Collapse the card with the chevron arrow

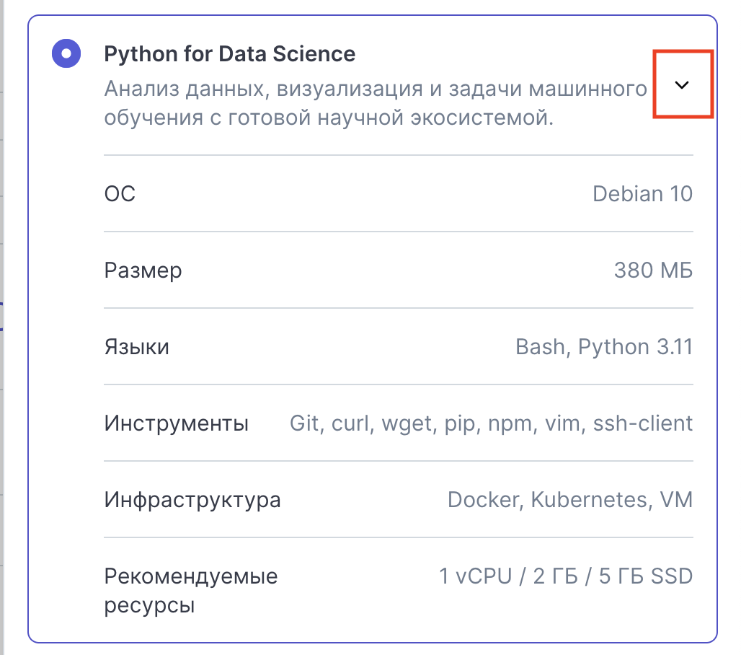(x=682, y=84)
